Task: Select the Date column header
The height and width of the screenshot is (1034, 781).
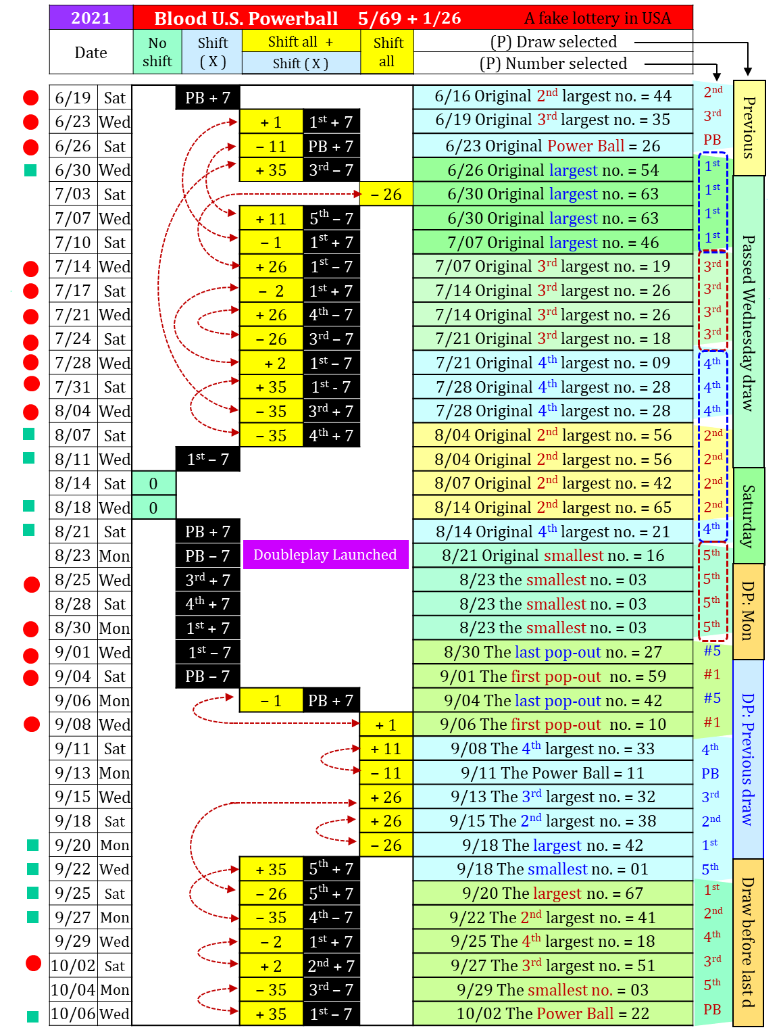Action: point(91,53)
